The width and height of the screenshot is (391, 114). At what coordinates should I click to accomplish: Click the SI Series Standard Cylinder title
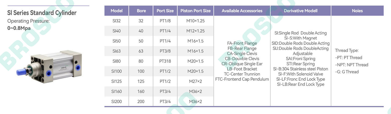(42, 13)
